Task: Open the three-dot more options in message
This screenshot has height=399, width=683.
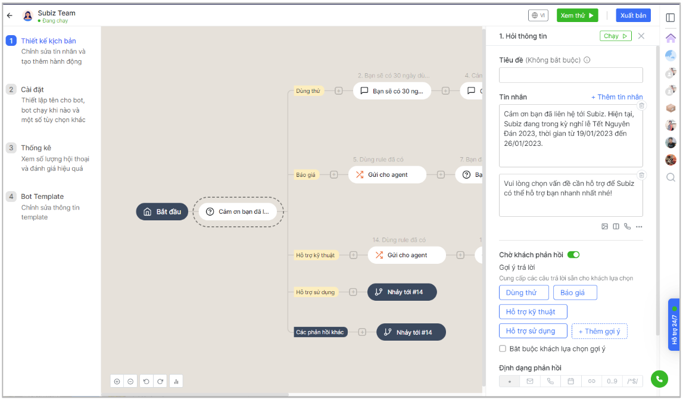Action: pyautogui.click(x=639, y=226)
